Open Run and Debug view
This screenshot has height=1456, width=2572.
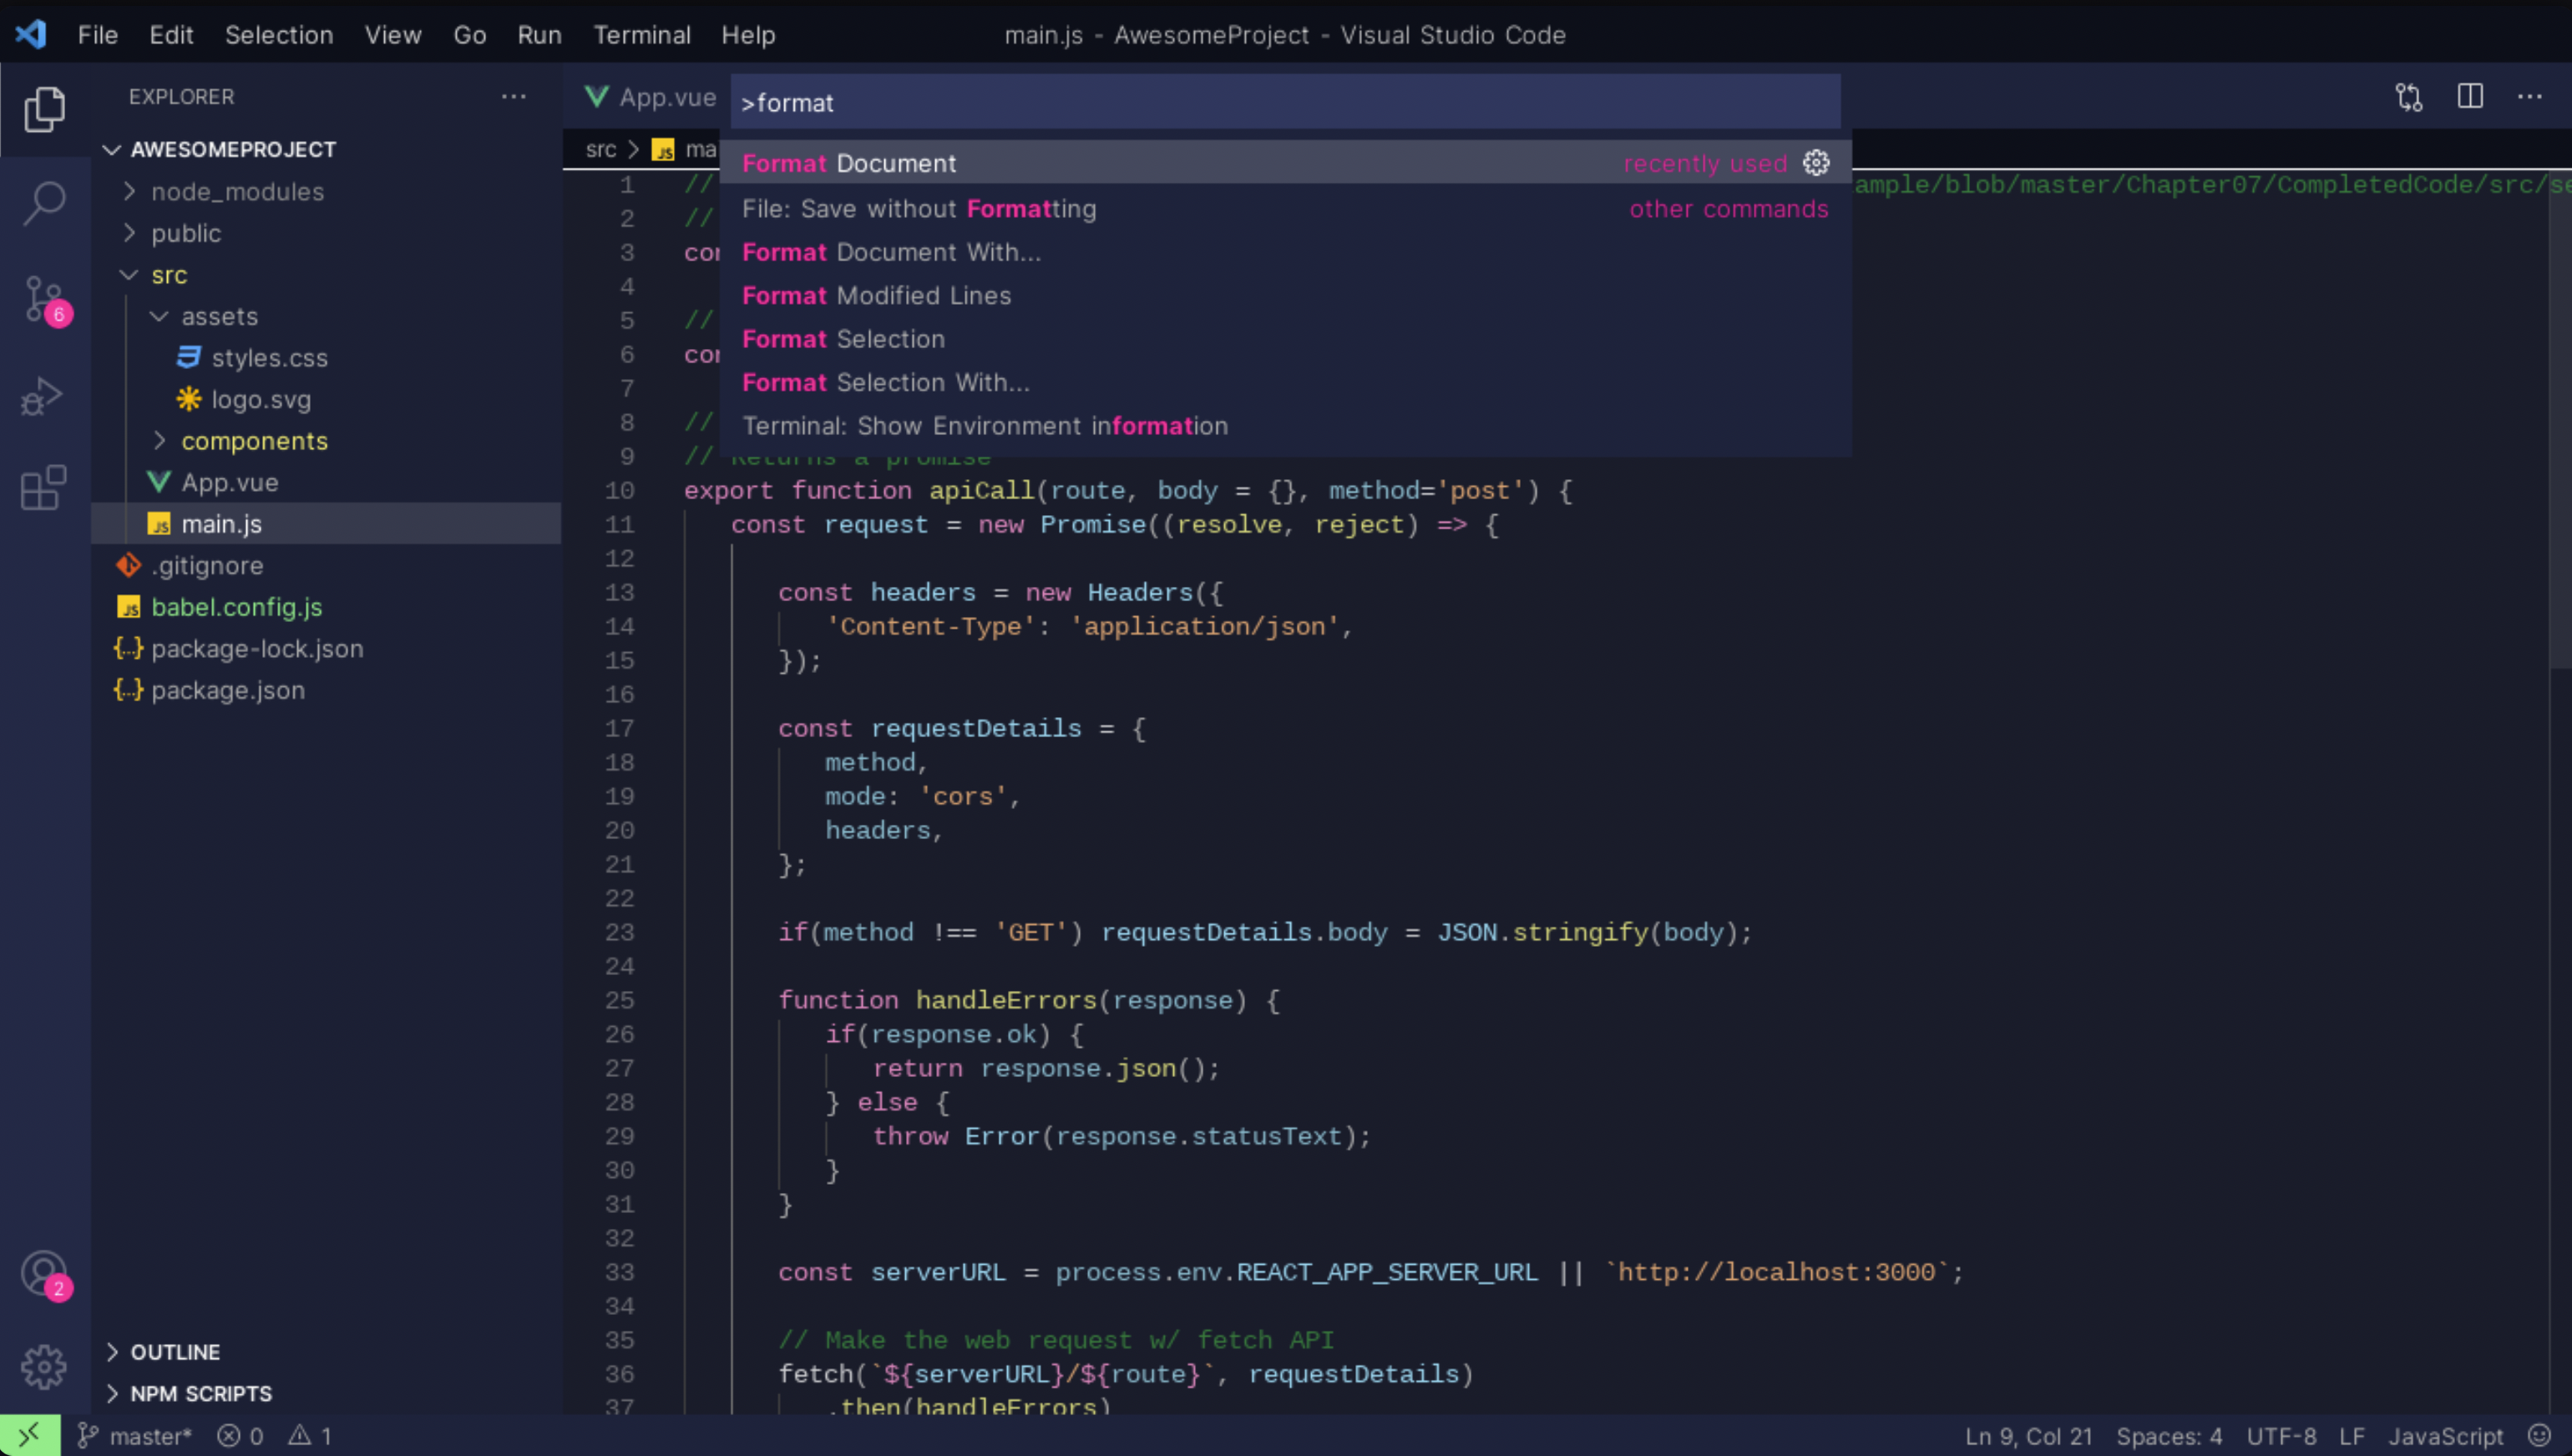coord(44,395)
